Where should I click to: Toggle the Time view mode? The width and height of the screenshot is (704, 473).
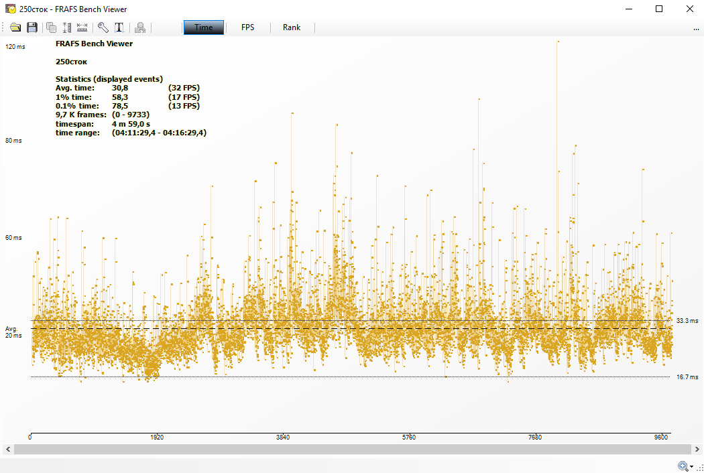tap(203, 27)
